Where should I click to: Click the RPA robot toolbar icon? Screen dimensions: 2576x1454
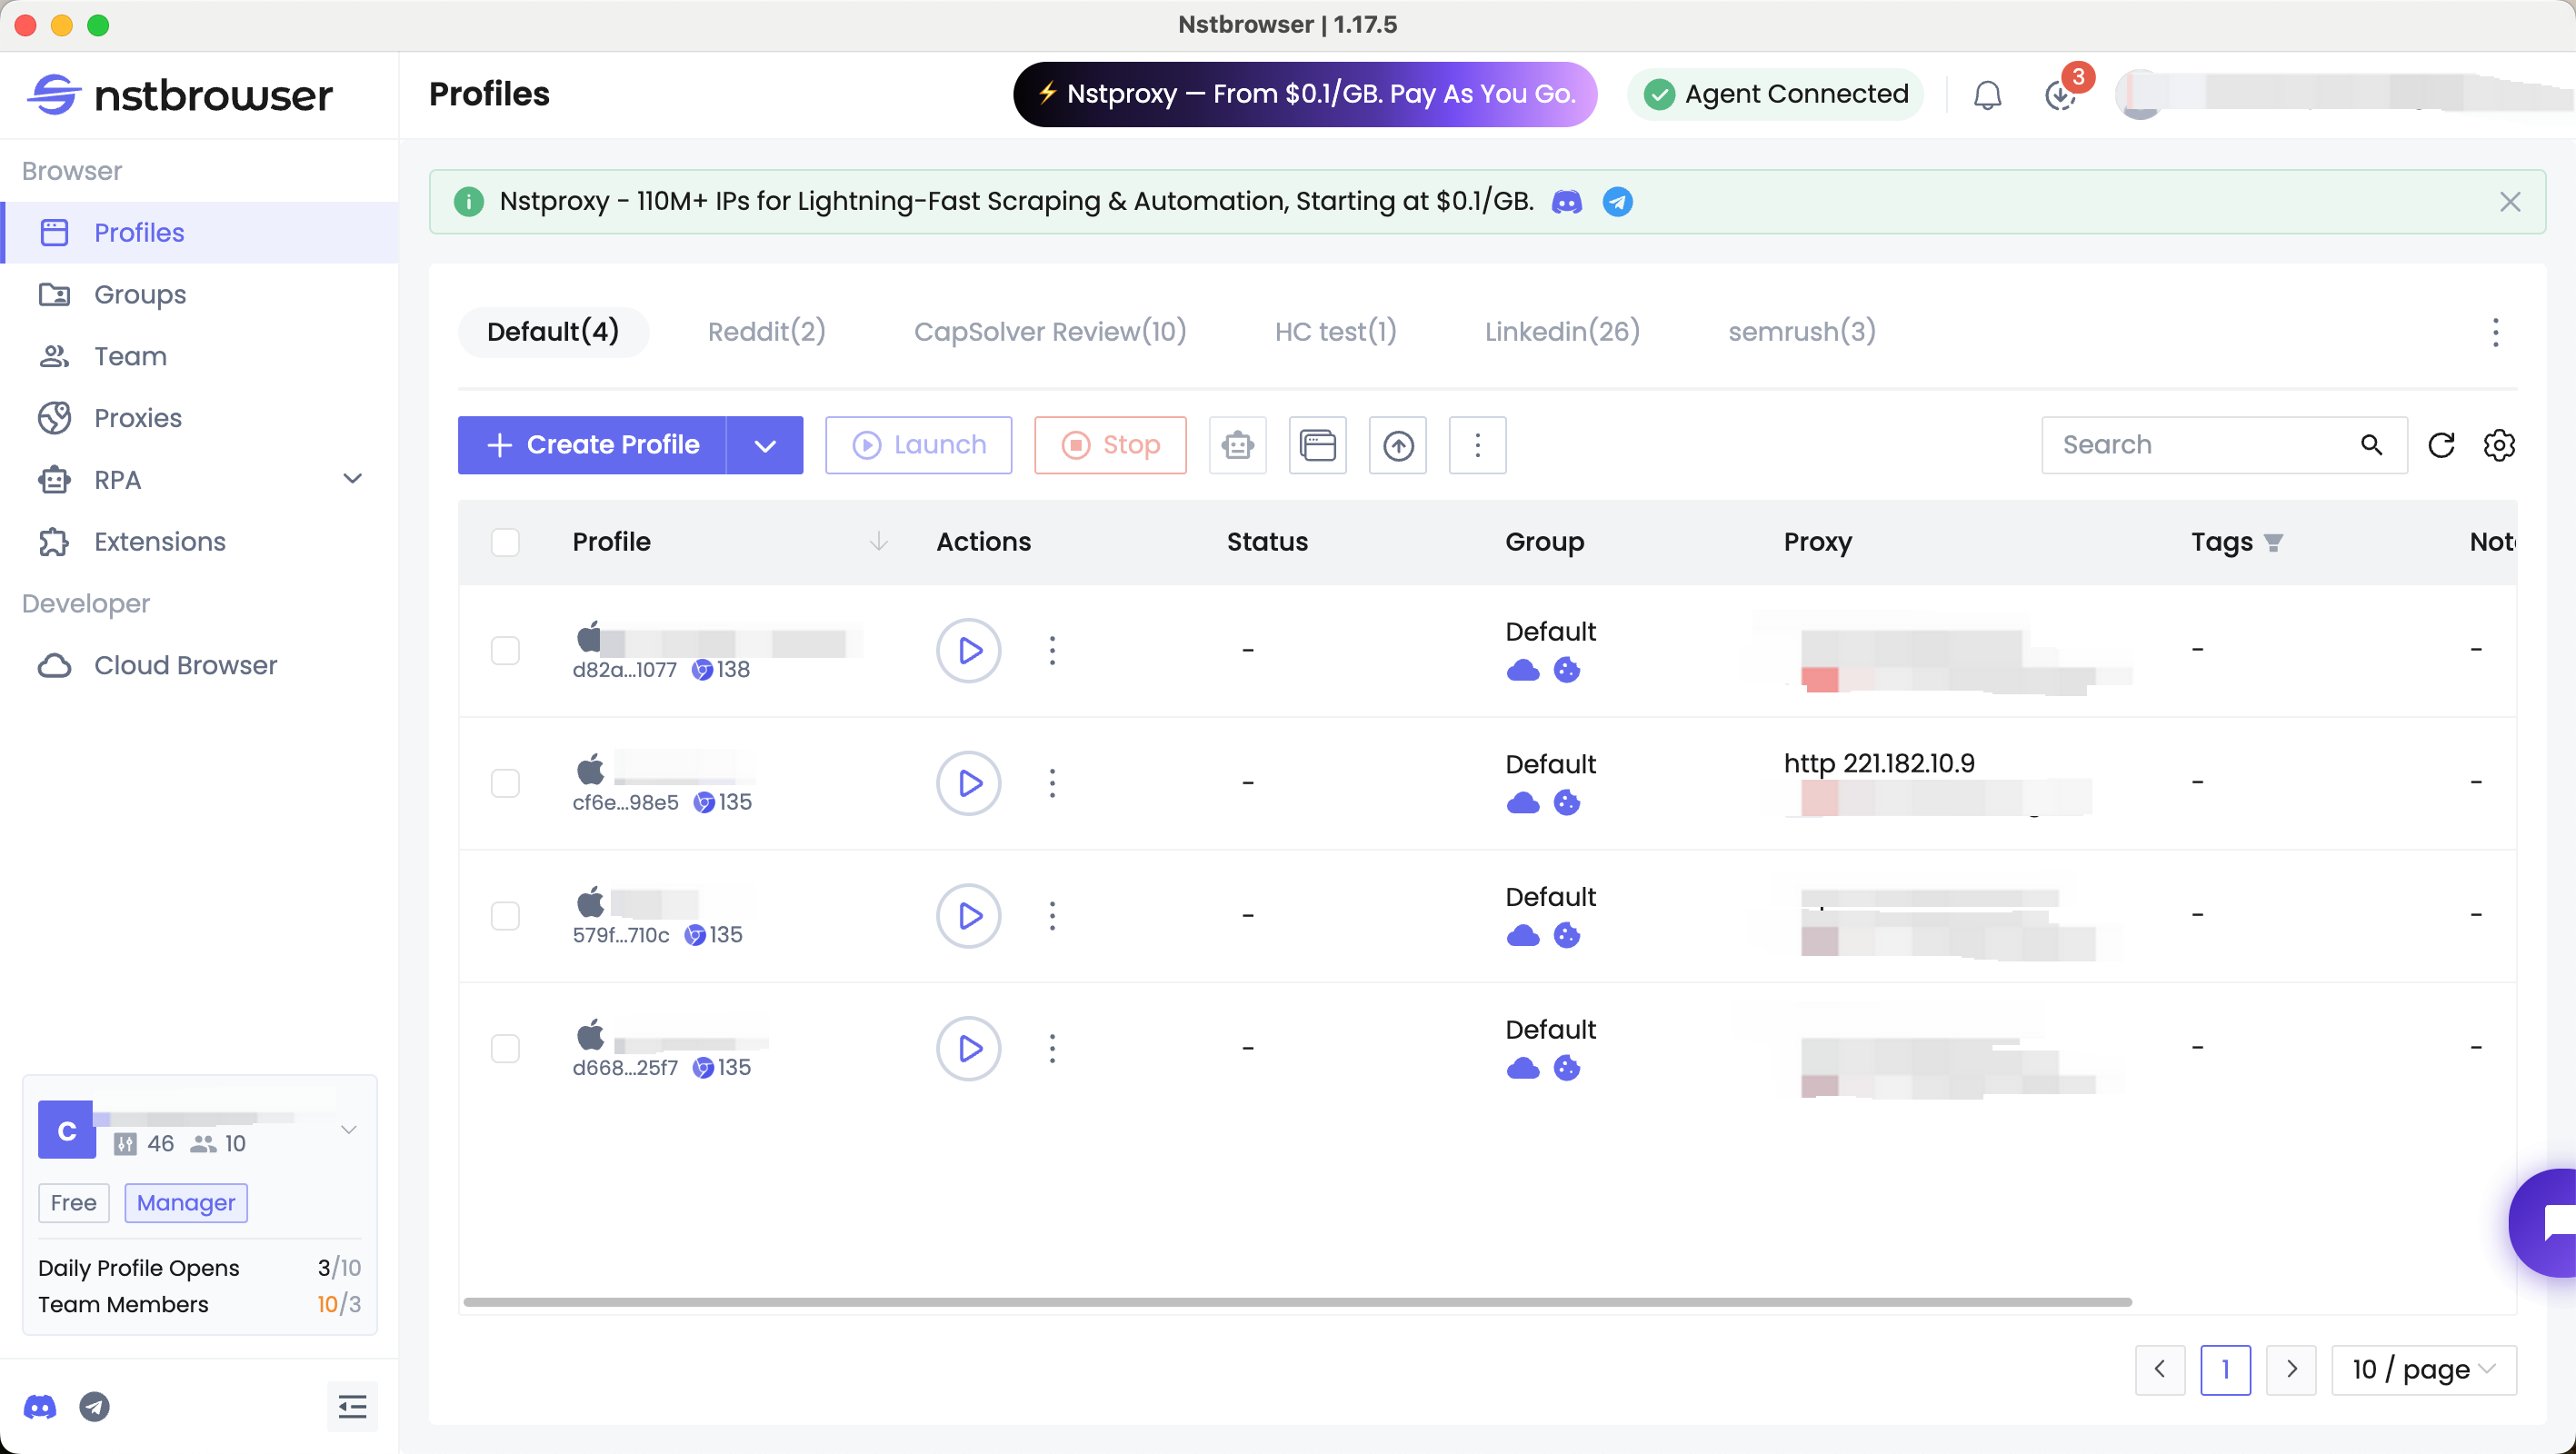coord(1237,445)
